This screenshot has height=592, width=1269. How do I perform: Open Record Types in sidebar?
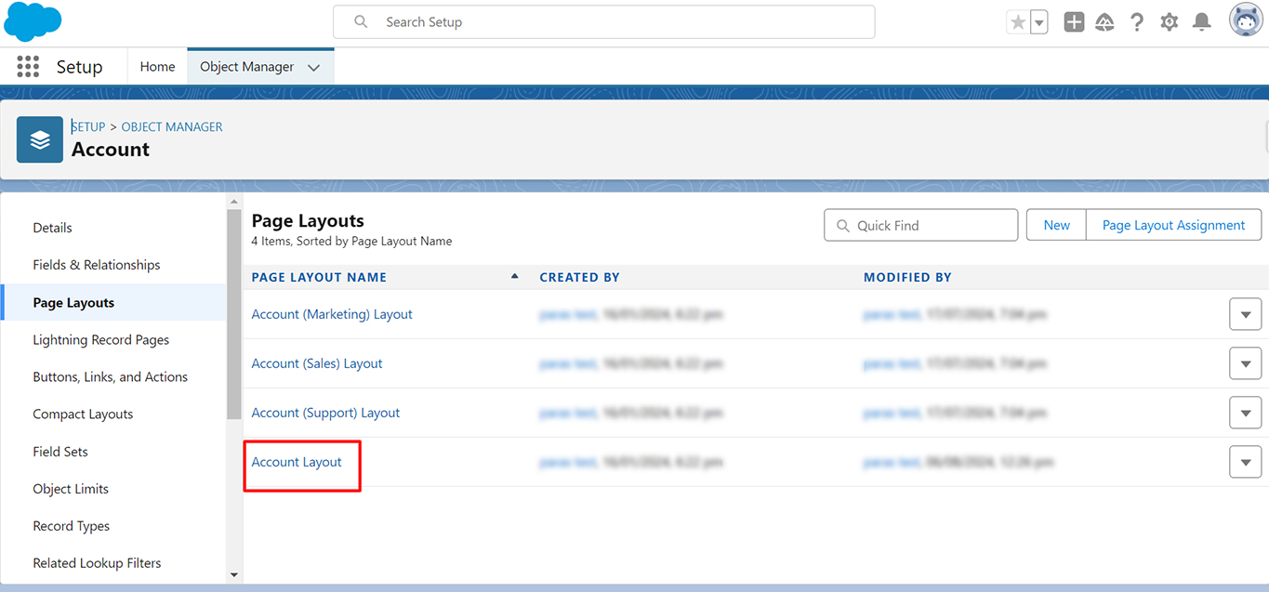point(113,526)
